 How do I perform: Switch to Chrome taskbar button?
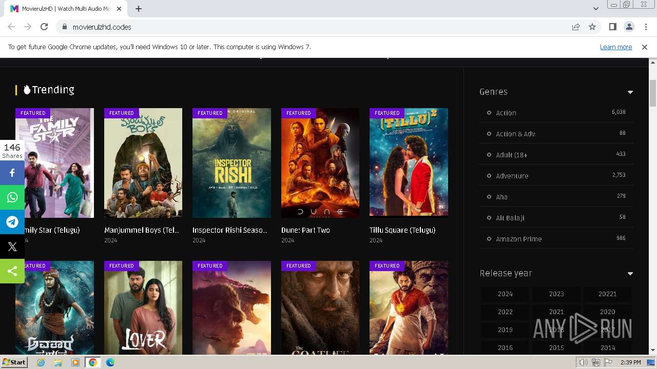tap(93, 362)
